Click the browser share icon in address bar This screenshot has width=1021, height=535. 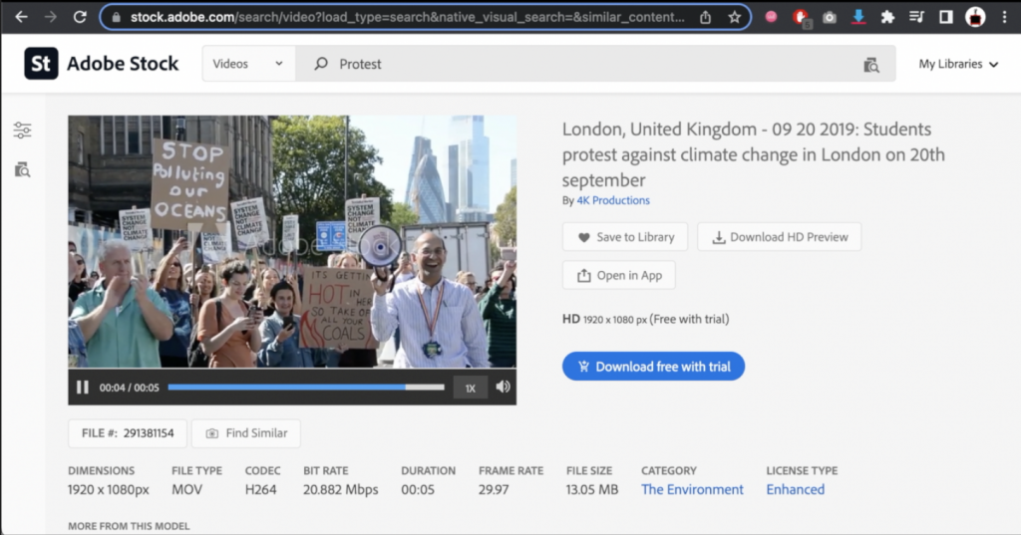pyautogui.click(x=706, y=17)
